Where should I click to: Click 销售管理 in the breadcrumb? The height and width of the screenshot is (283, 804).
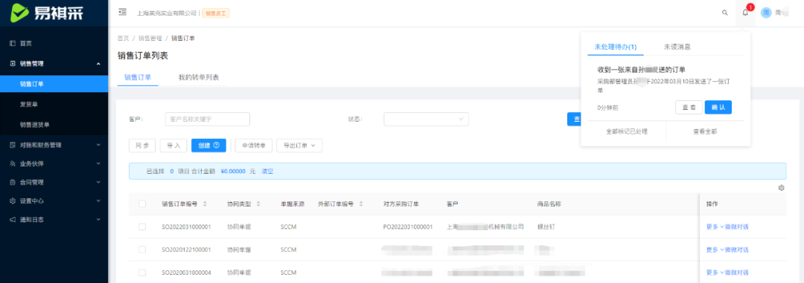[x=150, y=39]
